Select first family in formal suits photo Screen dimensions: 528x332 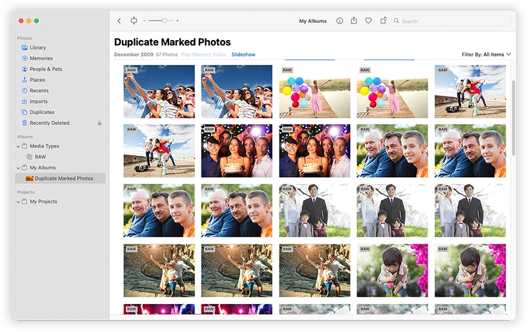[315, 211]
